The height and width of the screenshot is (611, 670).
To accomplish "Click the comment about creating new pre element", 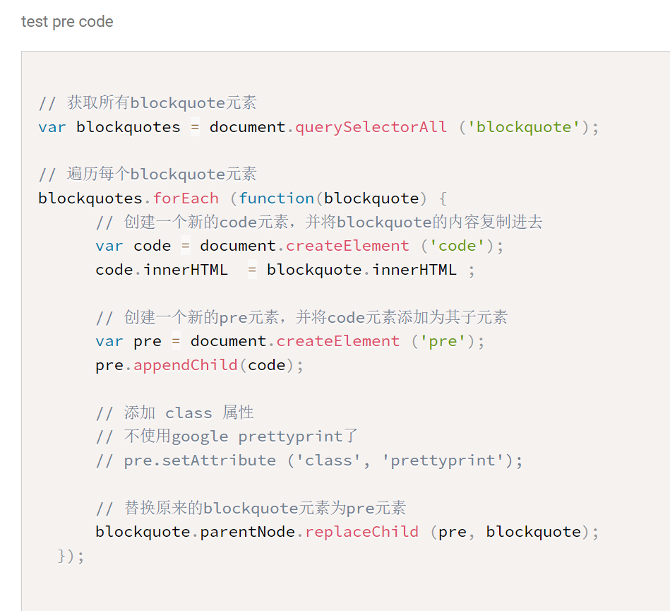I will tap(301, 318).
